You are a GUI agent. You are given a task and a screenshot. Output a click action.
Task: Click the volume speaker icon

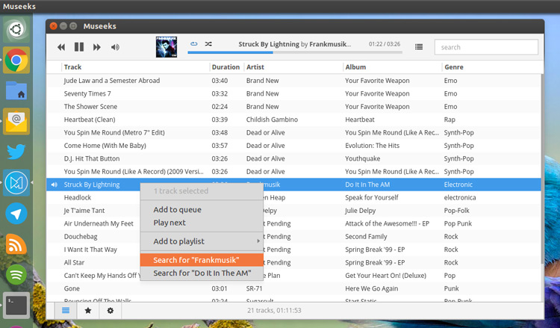[115, 47]
